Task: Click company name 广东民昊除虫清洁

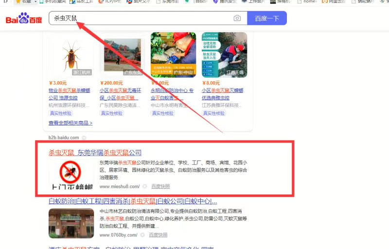Action: tap(120, 106)
